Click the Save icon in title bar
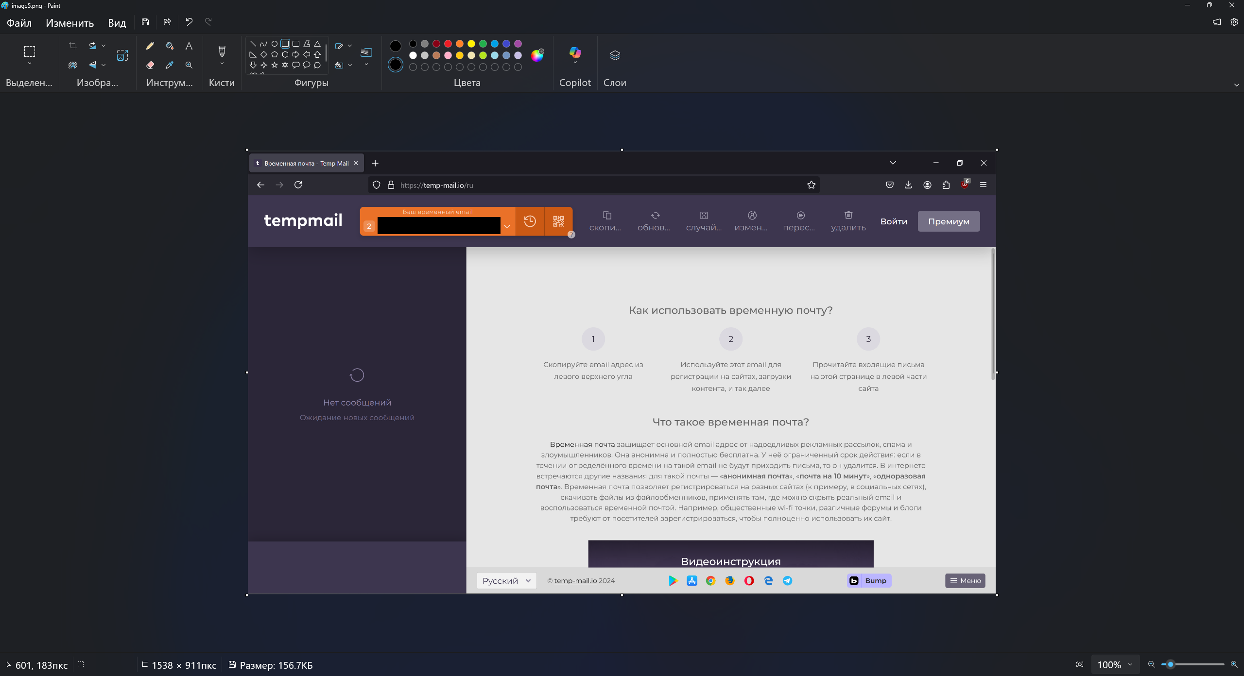The width and height of the screenshot is (1244, 676). click(145, 22)
